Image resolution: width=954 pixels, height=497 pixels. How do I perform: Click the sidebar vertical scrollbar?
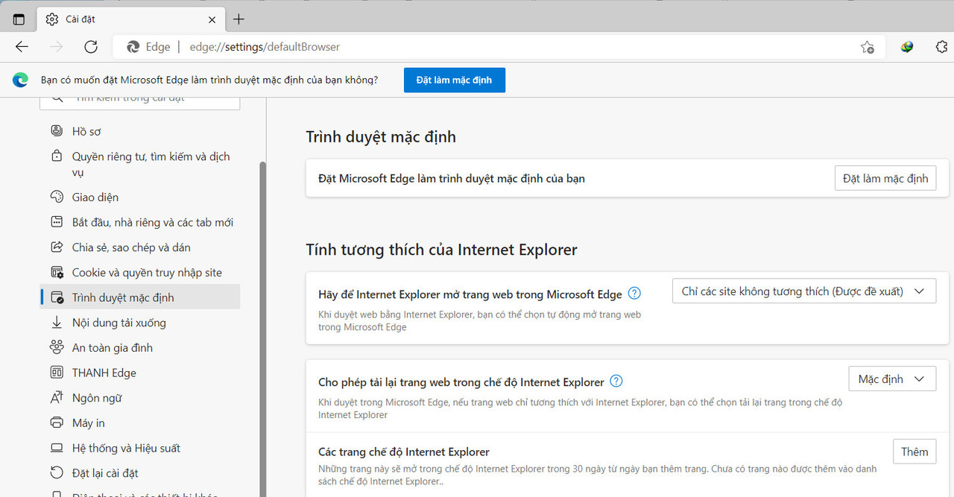(x=262, y=328)
